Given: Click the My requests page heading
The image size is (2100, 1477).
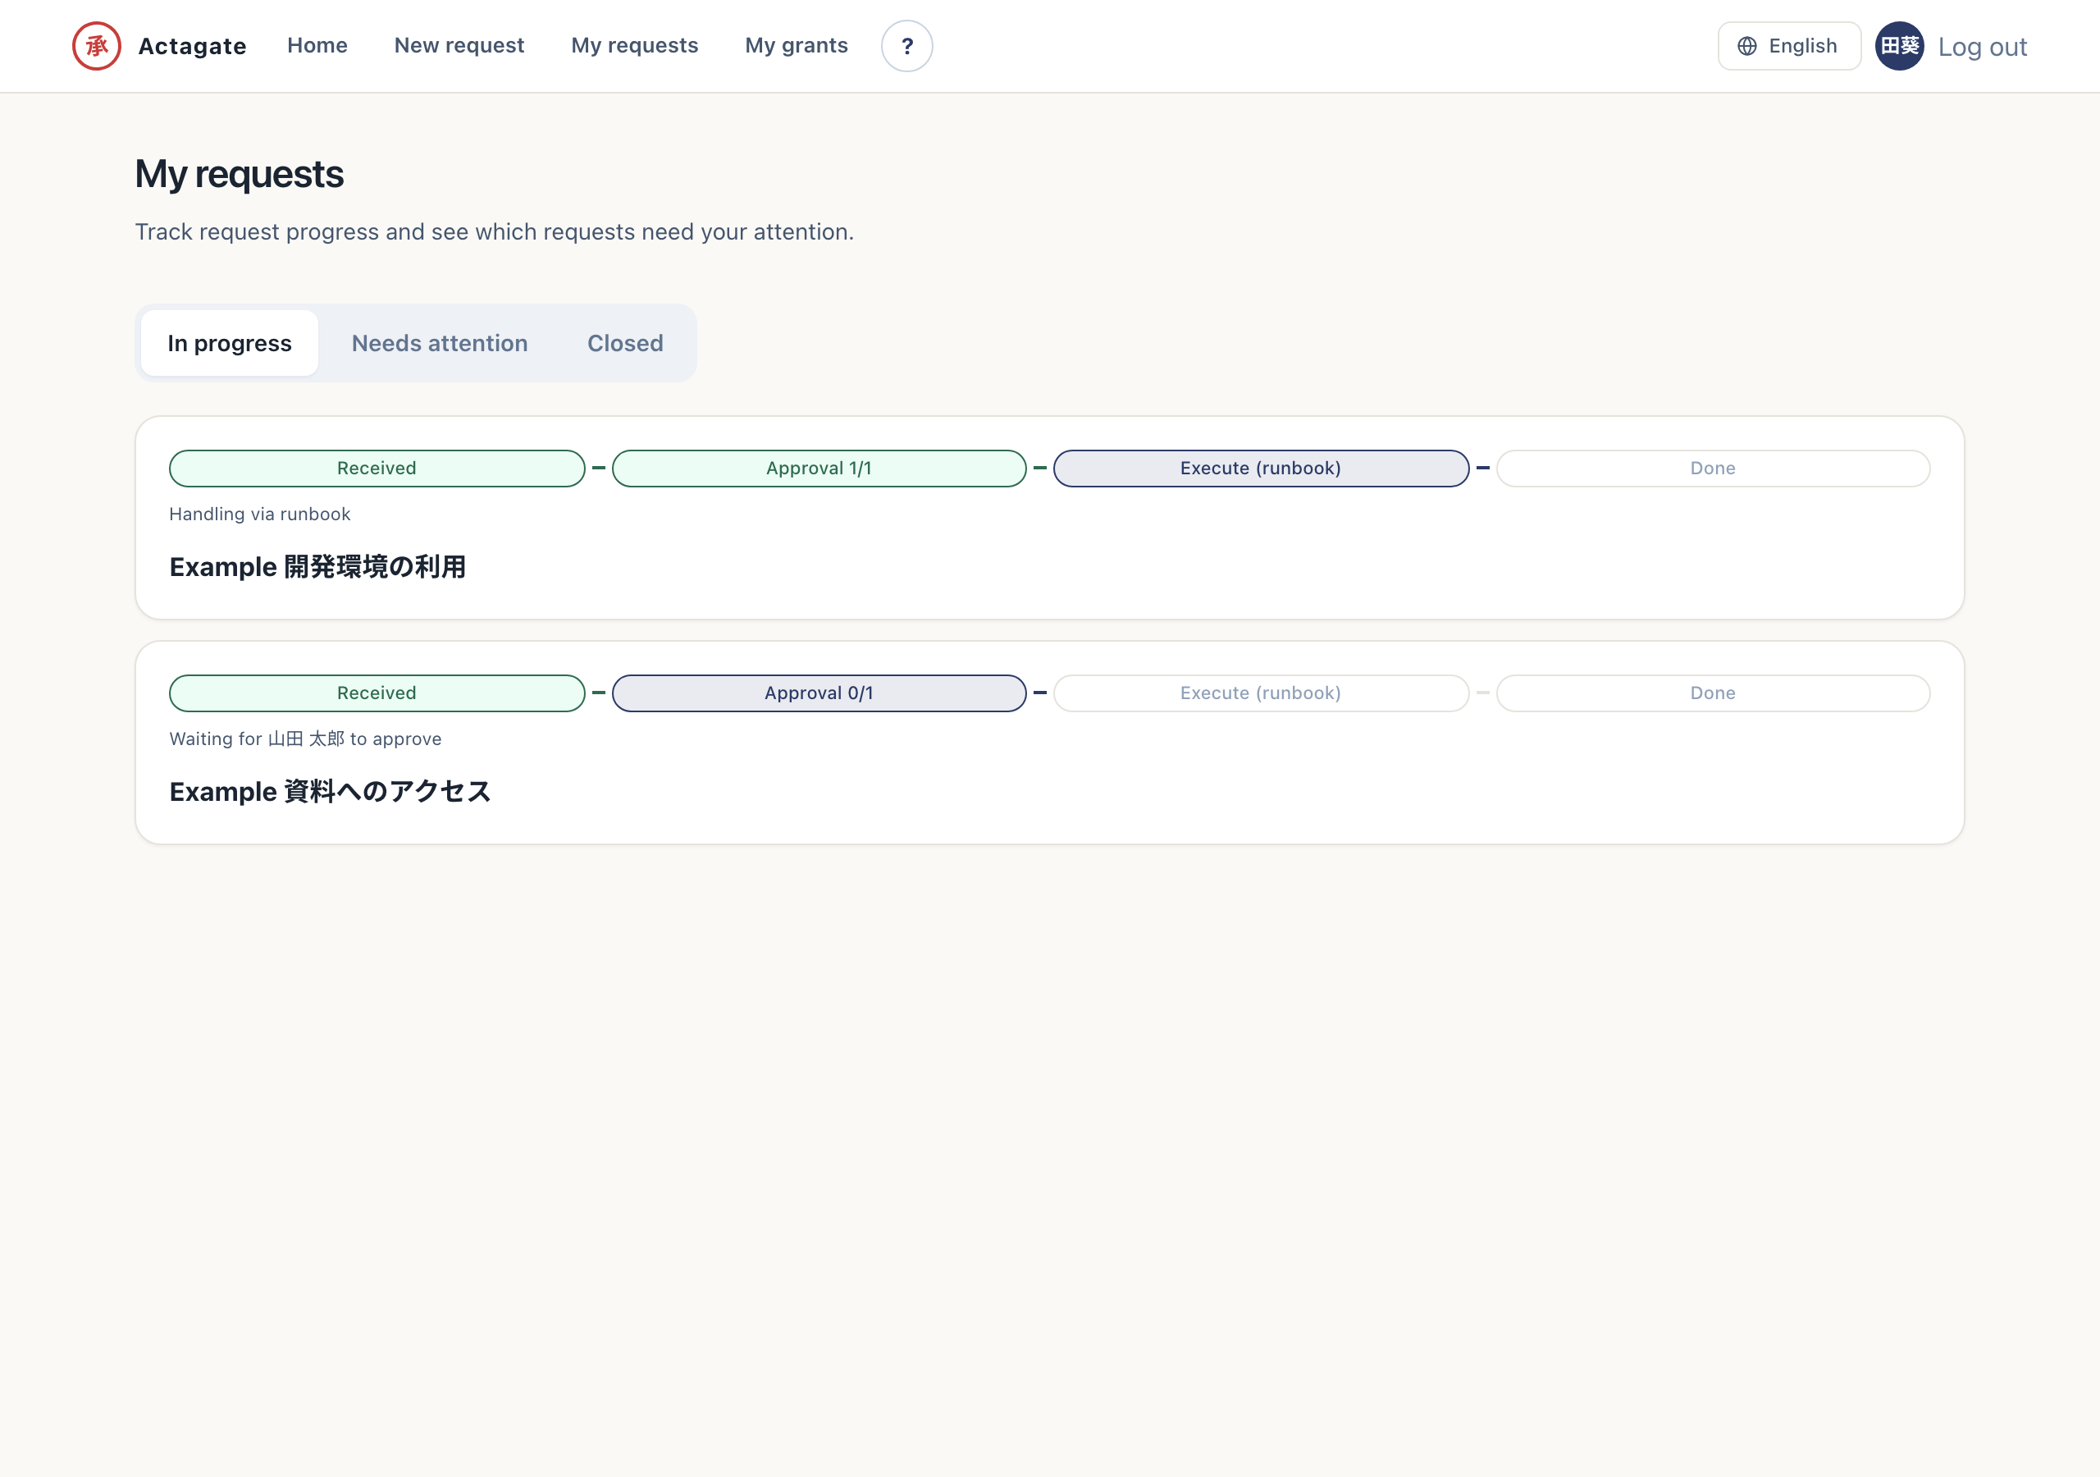Looking at the screenshot, I should [x=240, y=174].
